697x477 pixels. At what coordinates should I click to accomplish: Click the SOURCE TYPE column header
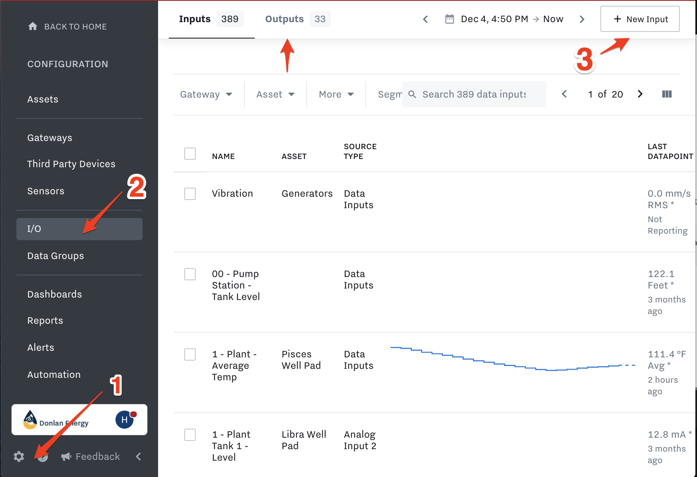[x=360, y=151]
